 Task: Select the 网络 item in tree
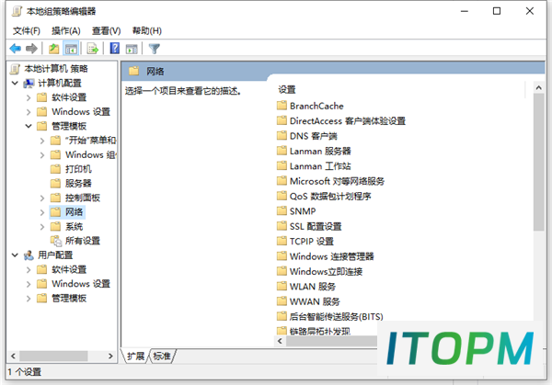[74, 212]
